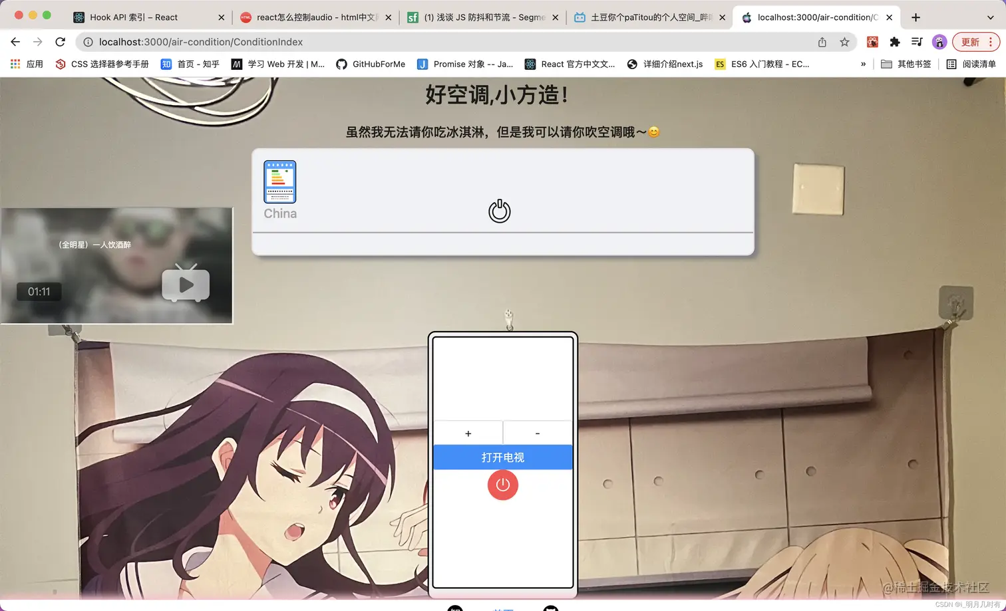
Task: Open 学习 Web 开发 MDN bookmark
Action: pos(278,64)
